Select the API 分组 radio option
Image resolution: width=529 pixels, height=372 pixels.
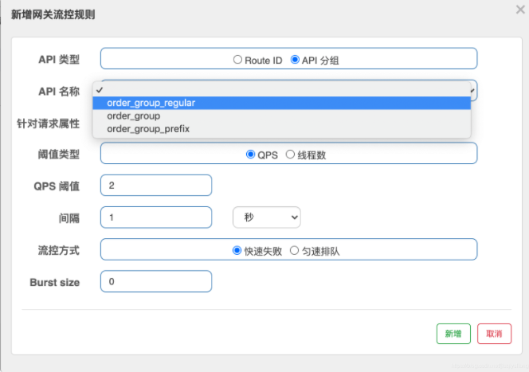pyautogui.click(x=295, y=60)
